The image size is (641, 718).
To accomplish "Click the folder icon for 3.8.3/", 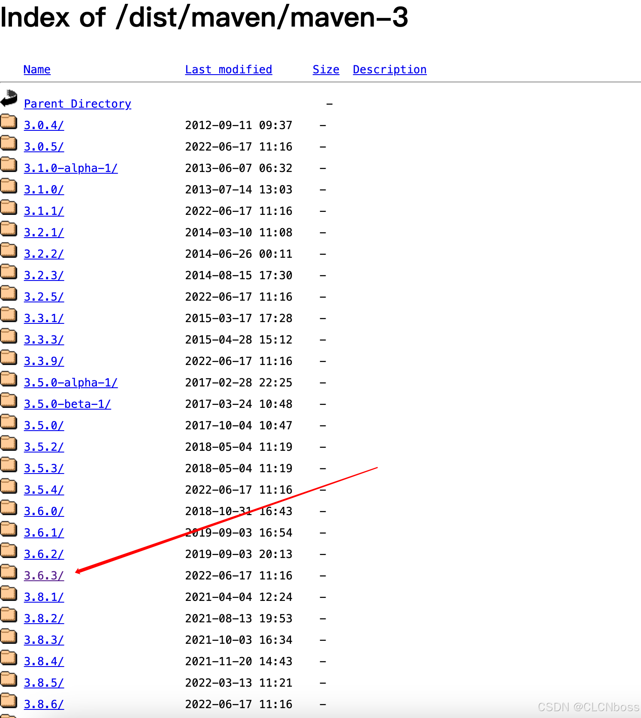I will (x=9, y=637).
